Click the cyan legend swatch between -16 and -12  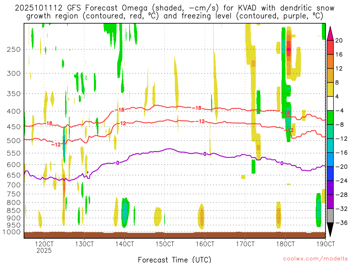[330, 146]
